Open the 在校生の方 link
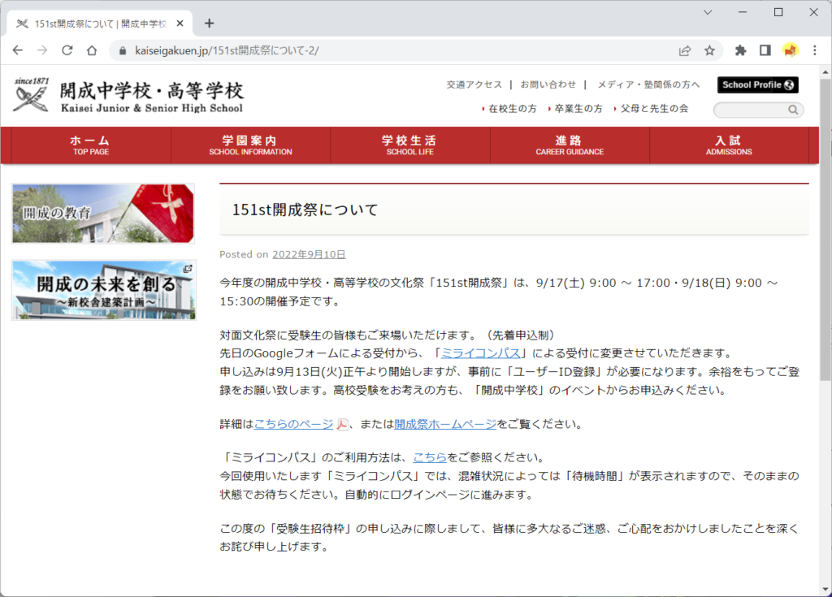This screenshot has width=832, height=597. coord(512,109)
